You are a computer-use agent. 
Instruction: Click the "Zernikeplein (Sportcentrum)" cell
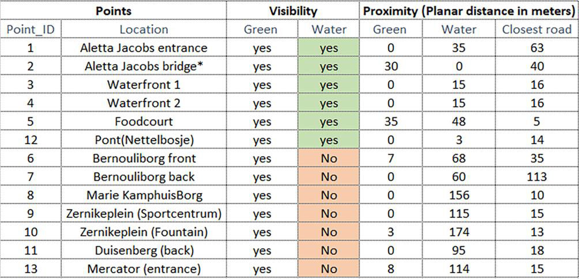144,214
